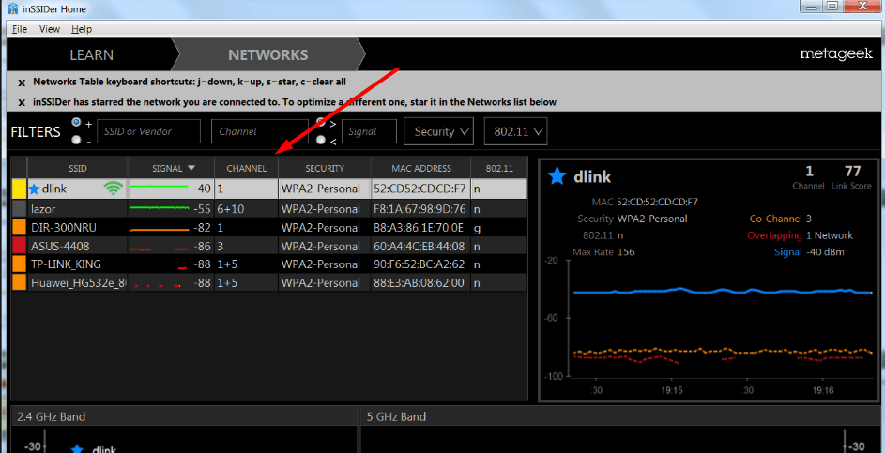Image resolution: width=885 pixels, height=453 pixels.
Task: Select the greater-than signal radio button
Action: click(x=321, y=122)
